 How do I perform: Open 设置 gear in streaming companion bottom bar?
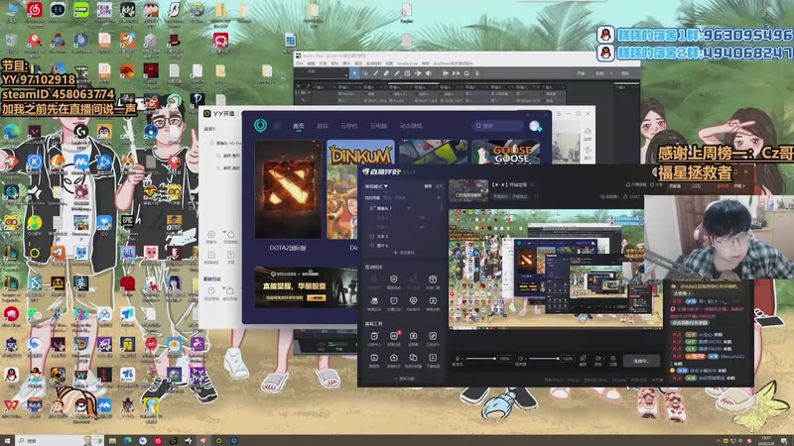613,359
